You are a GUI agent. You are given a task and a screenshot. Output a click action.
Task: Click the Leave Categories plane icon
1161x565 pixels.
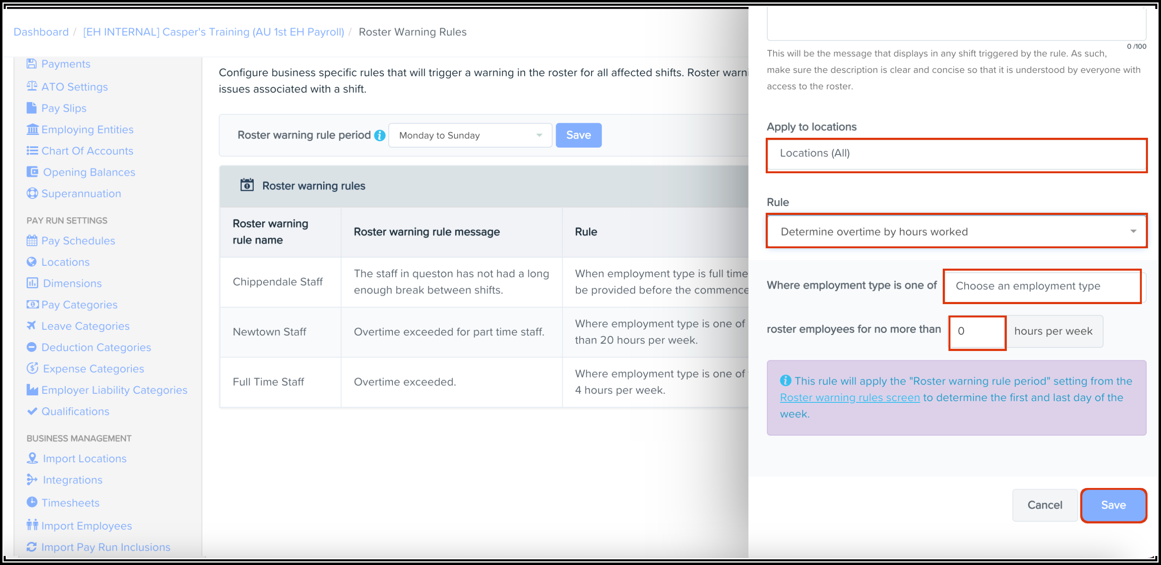pos(31,325)
